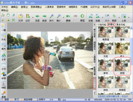Click the 打开 (Open) toolbar icon
The image size is (133, 102).
pyautogui.click(x=21, y=18)
